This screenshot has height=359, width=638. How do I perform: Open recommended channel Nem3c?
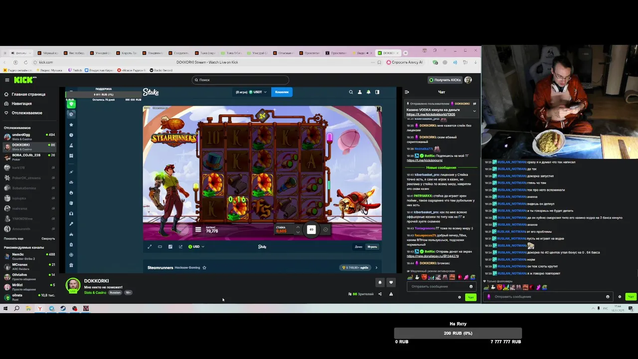click(x=29, y=256)
